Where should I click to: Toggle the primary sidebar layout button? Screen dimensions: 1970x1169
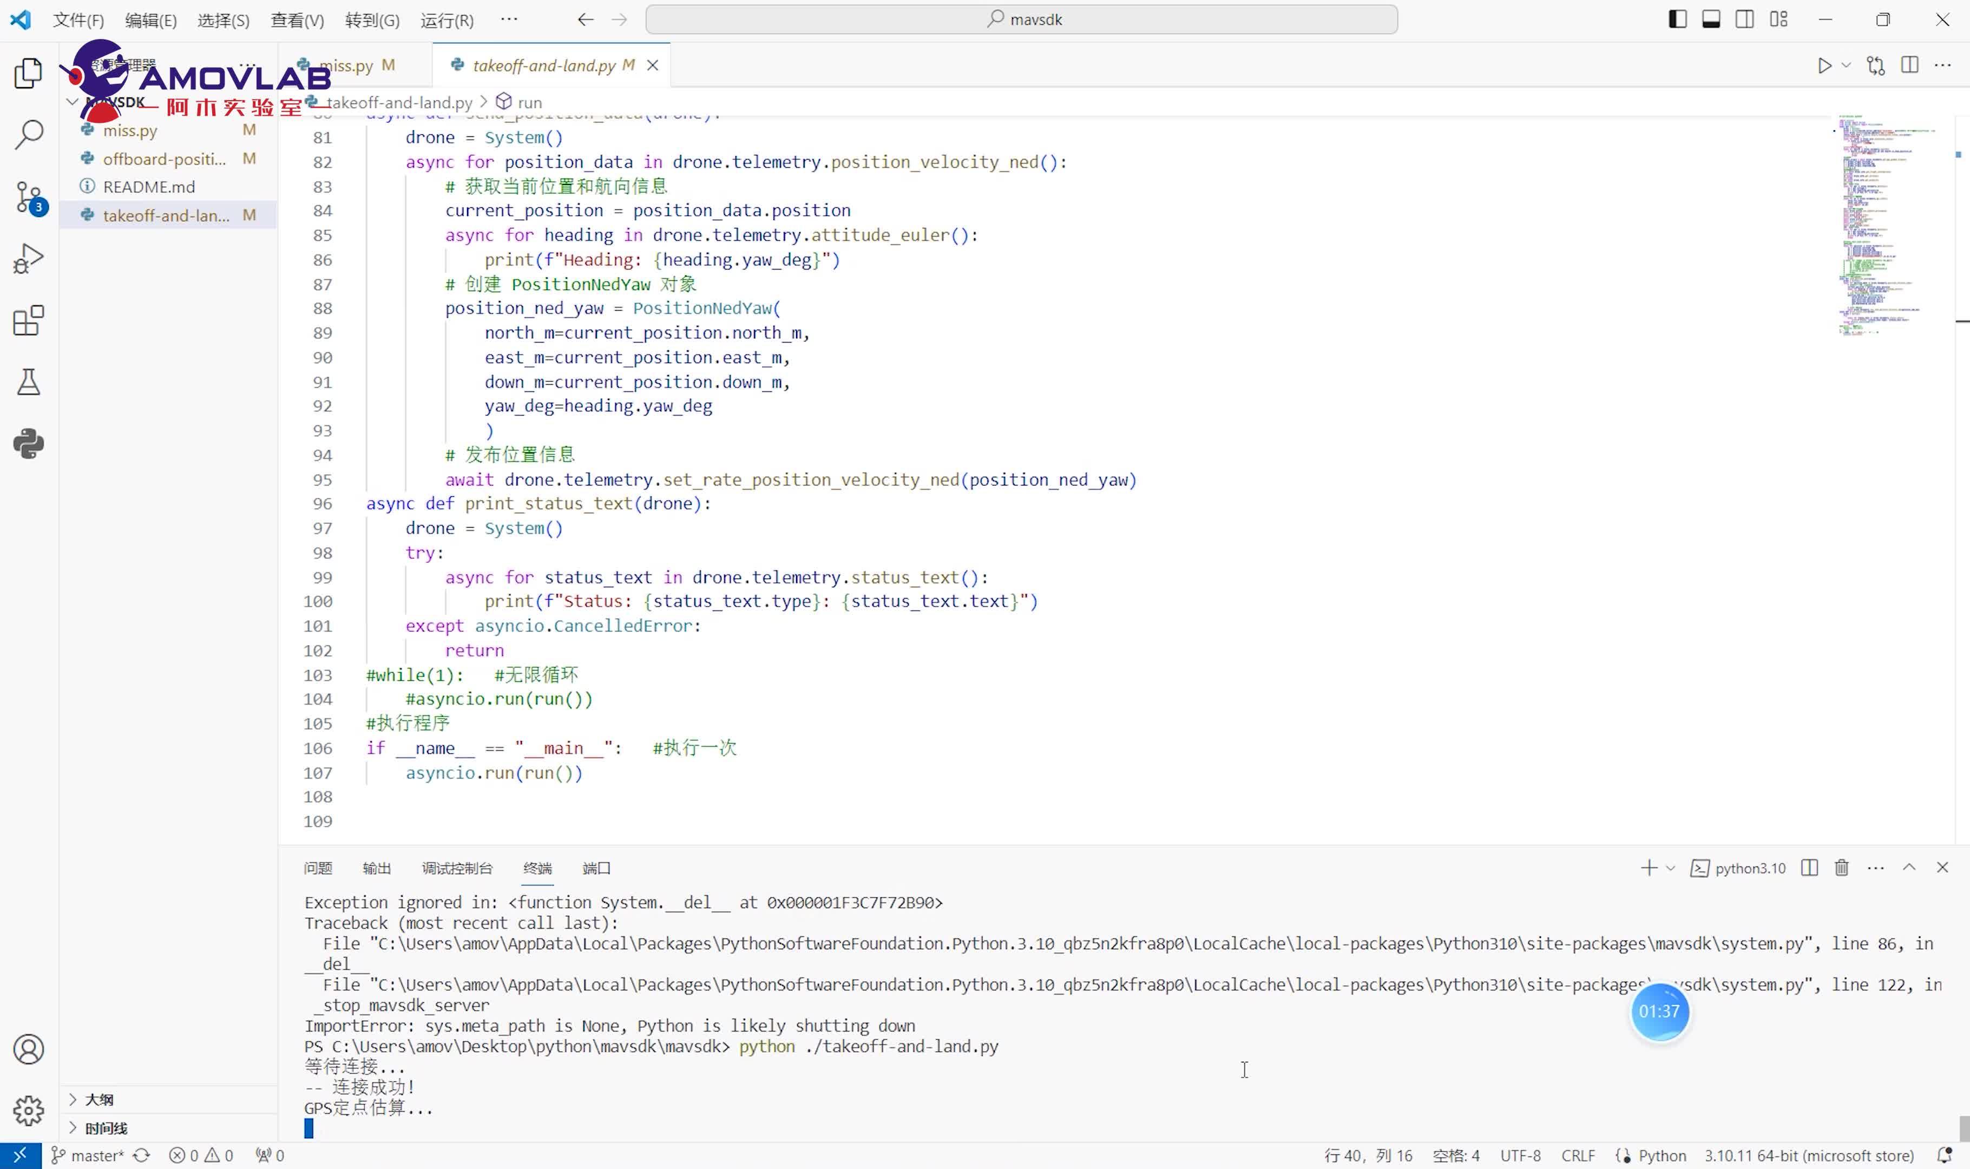pos(1677,19)
